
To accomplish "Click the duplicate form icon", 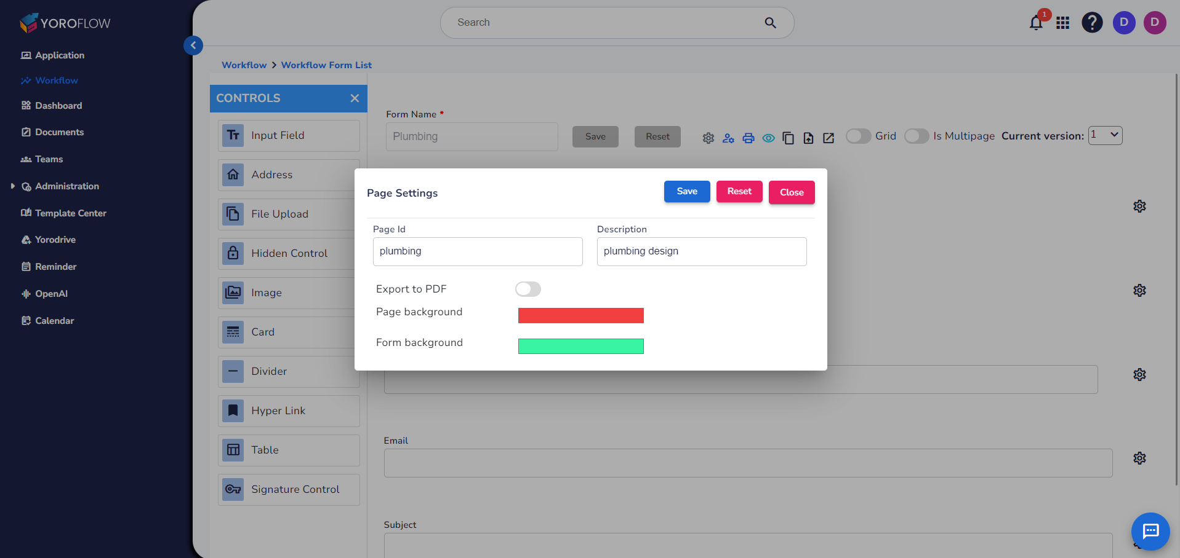I will (x=789, y=138).
